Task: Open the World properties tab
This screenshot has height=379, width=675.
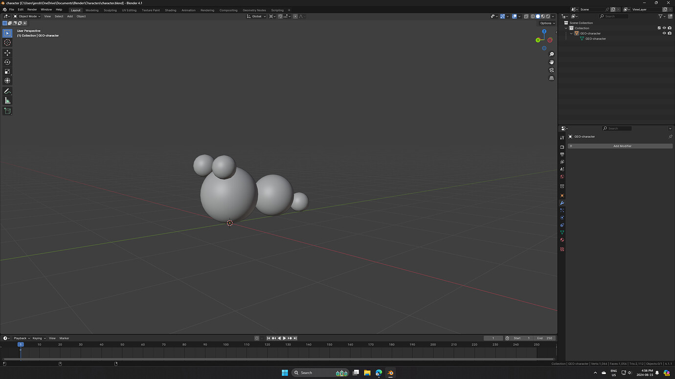Action: [562, 177]
